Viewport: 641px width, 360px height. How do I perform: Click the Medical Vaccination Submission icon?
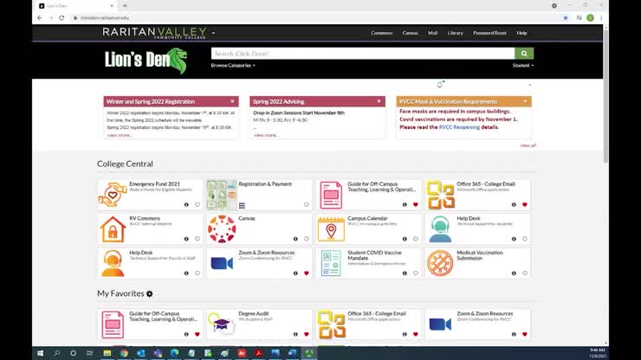click(440, 262)
